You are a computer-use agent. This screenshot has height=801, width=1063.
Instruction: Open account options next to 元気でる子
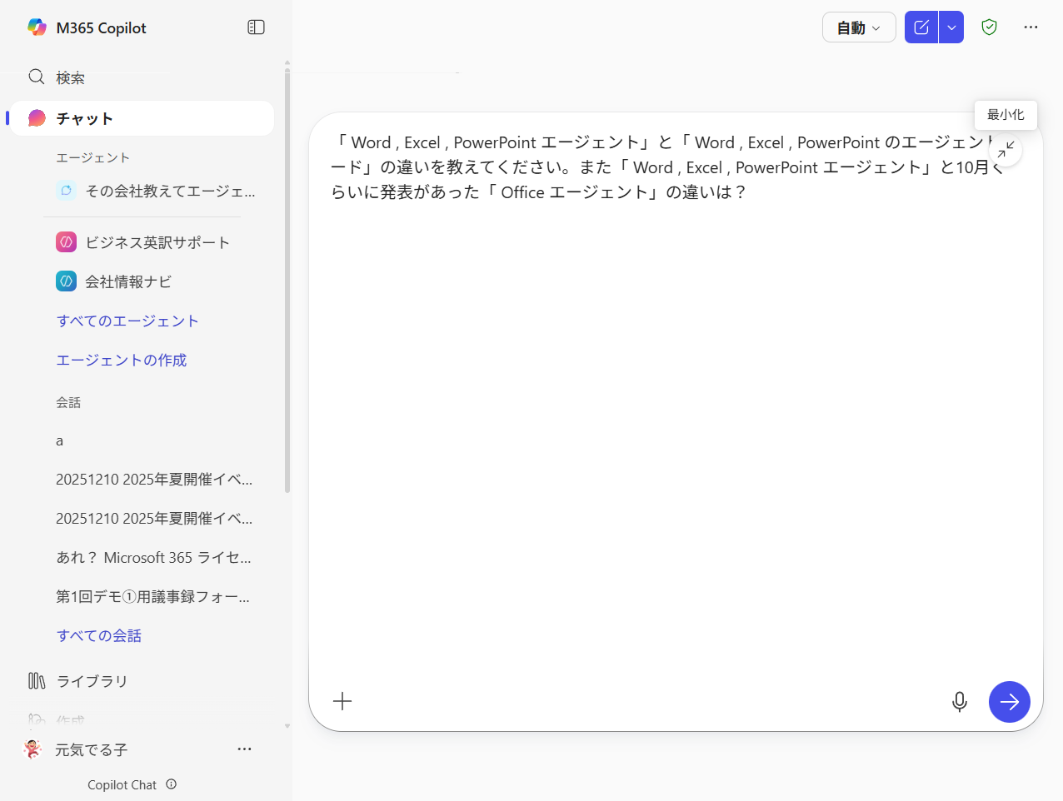click(x=244, y=749)
